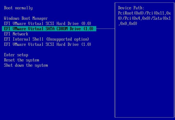
Task: Choose Windows Boot Manager entry
Action: [x=26, y=18]
